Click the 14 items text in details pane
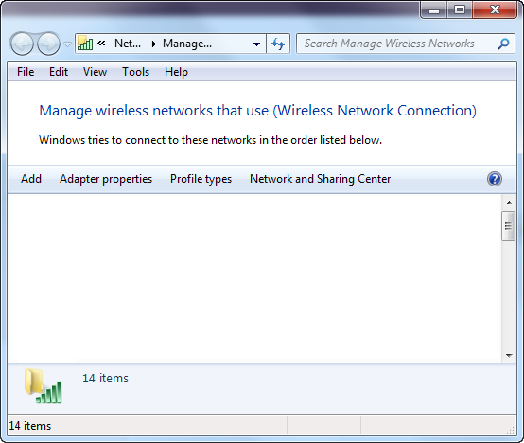Image resolution: width=524 pixels, height=443 pixels. 105,378
